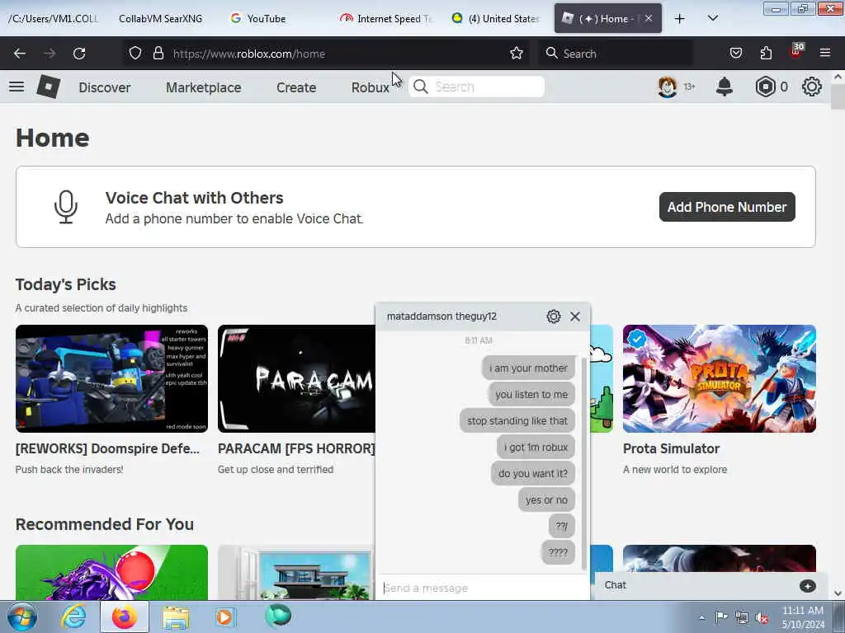845x633 pixels.
Task: Open the Create menu item
Action: point(296,87)
